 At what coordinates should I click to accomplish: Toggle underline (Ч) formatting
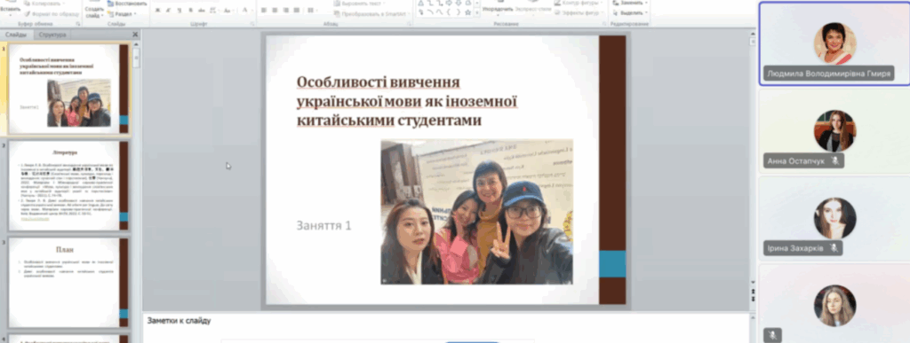coord(179,11)
